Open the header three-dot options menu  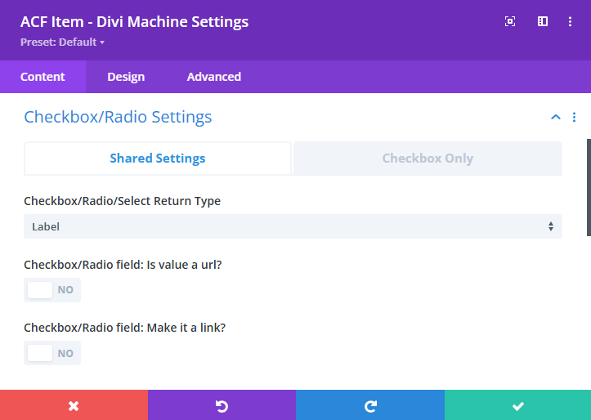pos(570,21)
